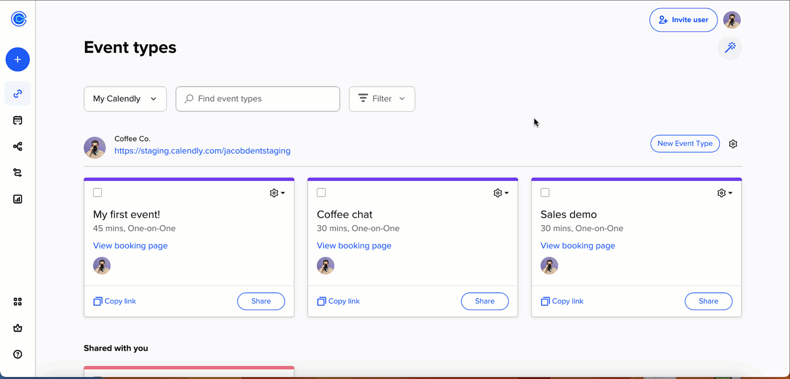Click the blue plus create button

pos(18,60)
